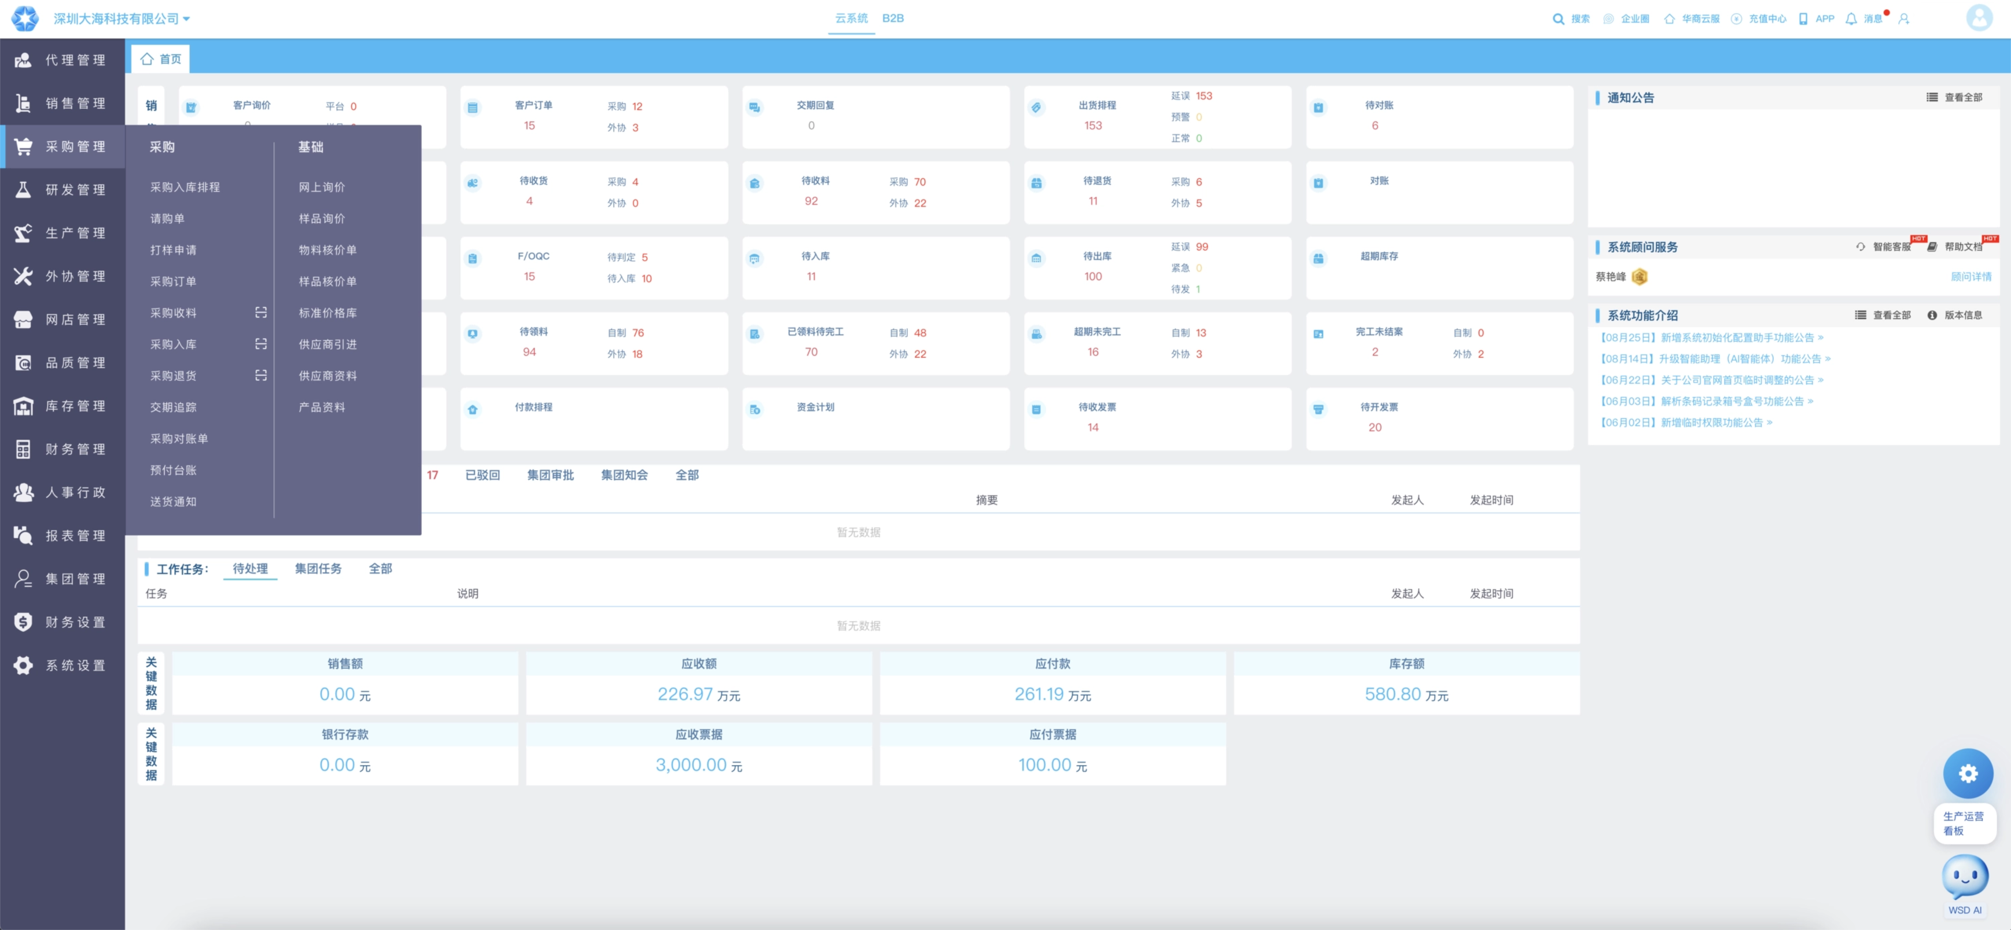
Task: Open the 系统设置 gear module
Action: pyautogui.click(x=63, y=665)
